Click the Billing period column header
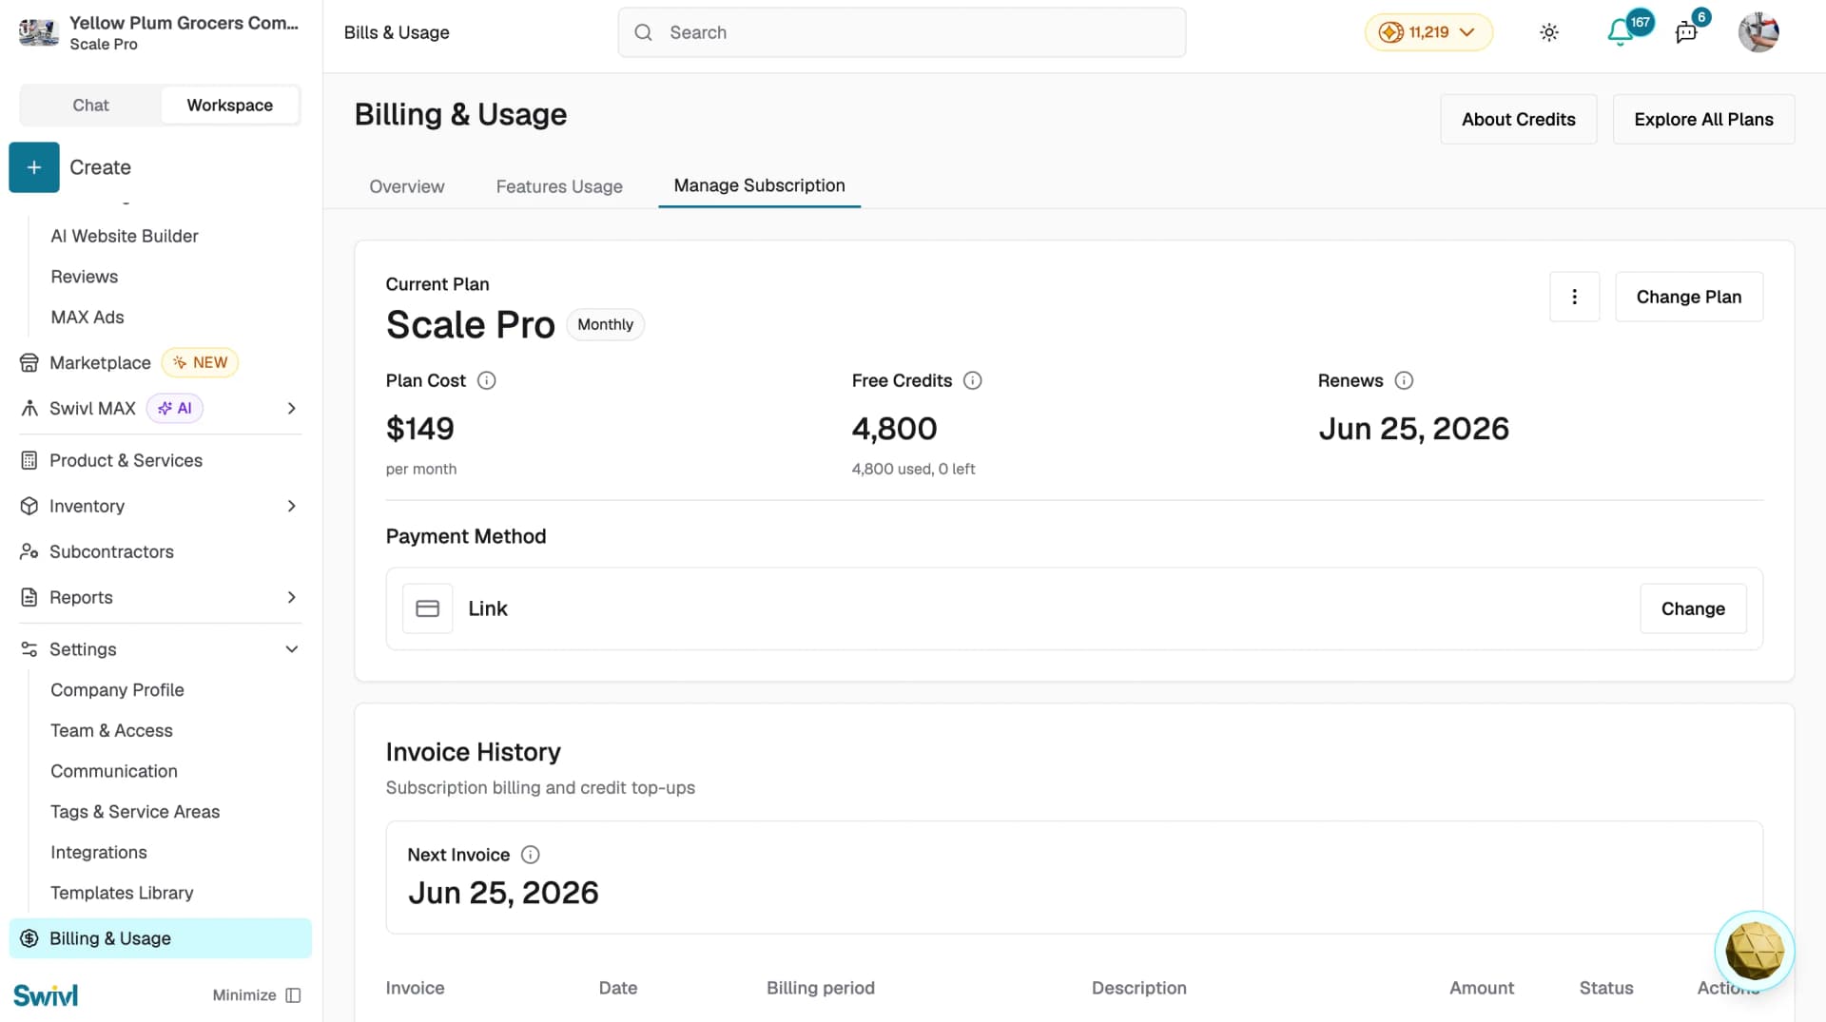The image size is (1826, 1022). [x=821, y=988]
